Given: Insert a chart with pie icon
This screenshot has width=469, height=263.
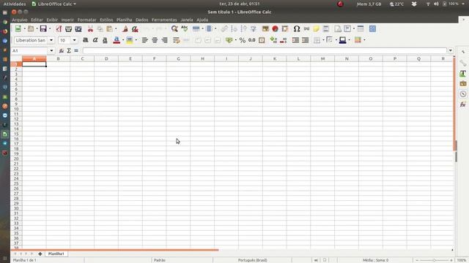Looking at the screenshot, I should tap(276, 28).
